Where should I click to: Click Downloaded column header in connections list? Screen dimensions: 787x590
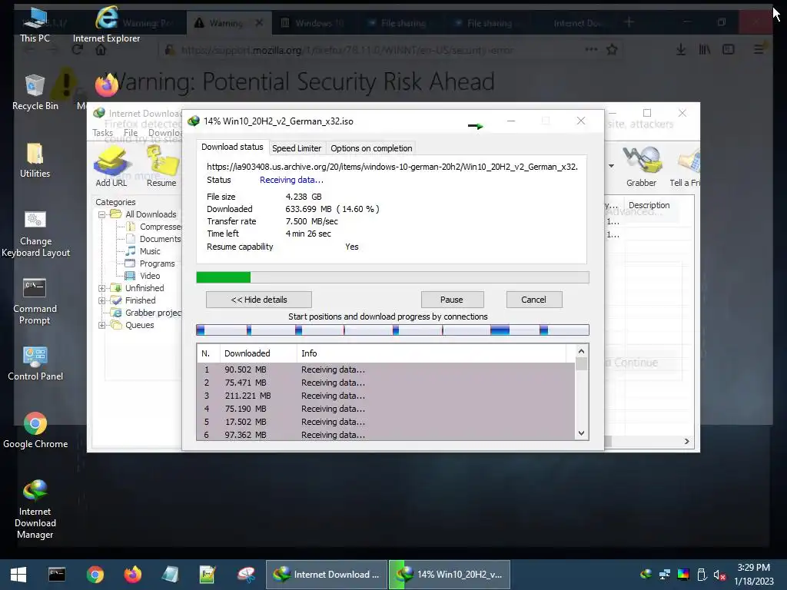point(258,353)
